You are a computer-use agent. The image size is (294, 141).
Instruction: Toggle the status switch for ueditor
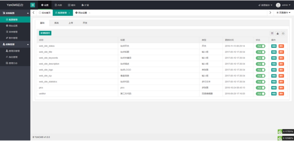[260, 94]
